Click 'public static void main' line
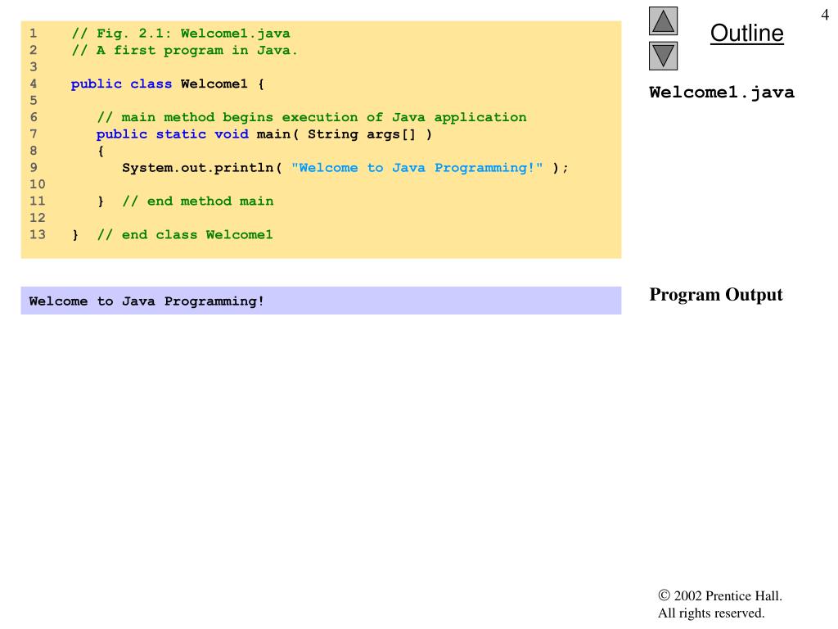The height and width of the screenshot is (629, 838). pos(264,134)
